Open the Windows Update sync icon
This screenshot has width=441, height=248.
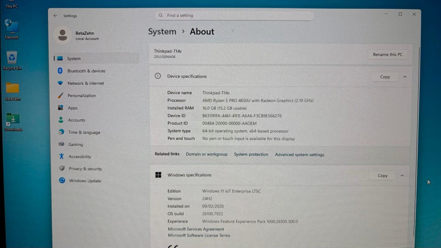[x=62, y=180]
